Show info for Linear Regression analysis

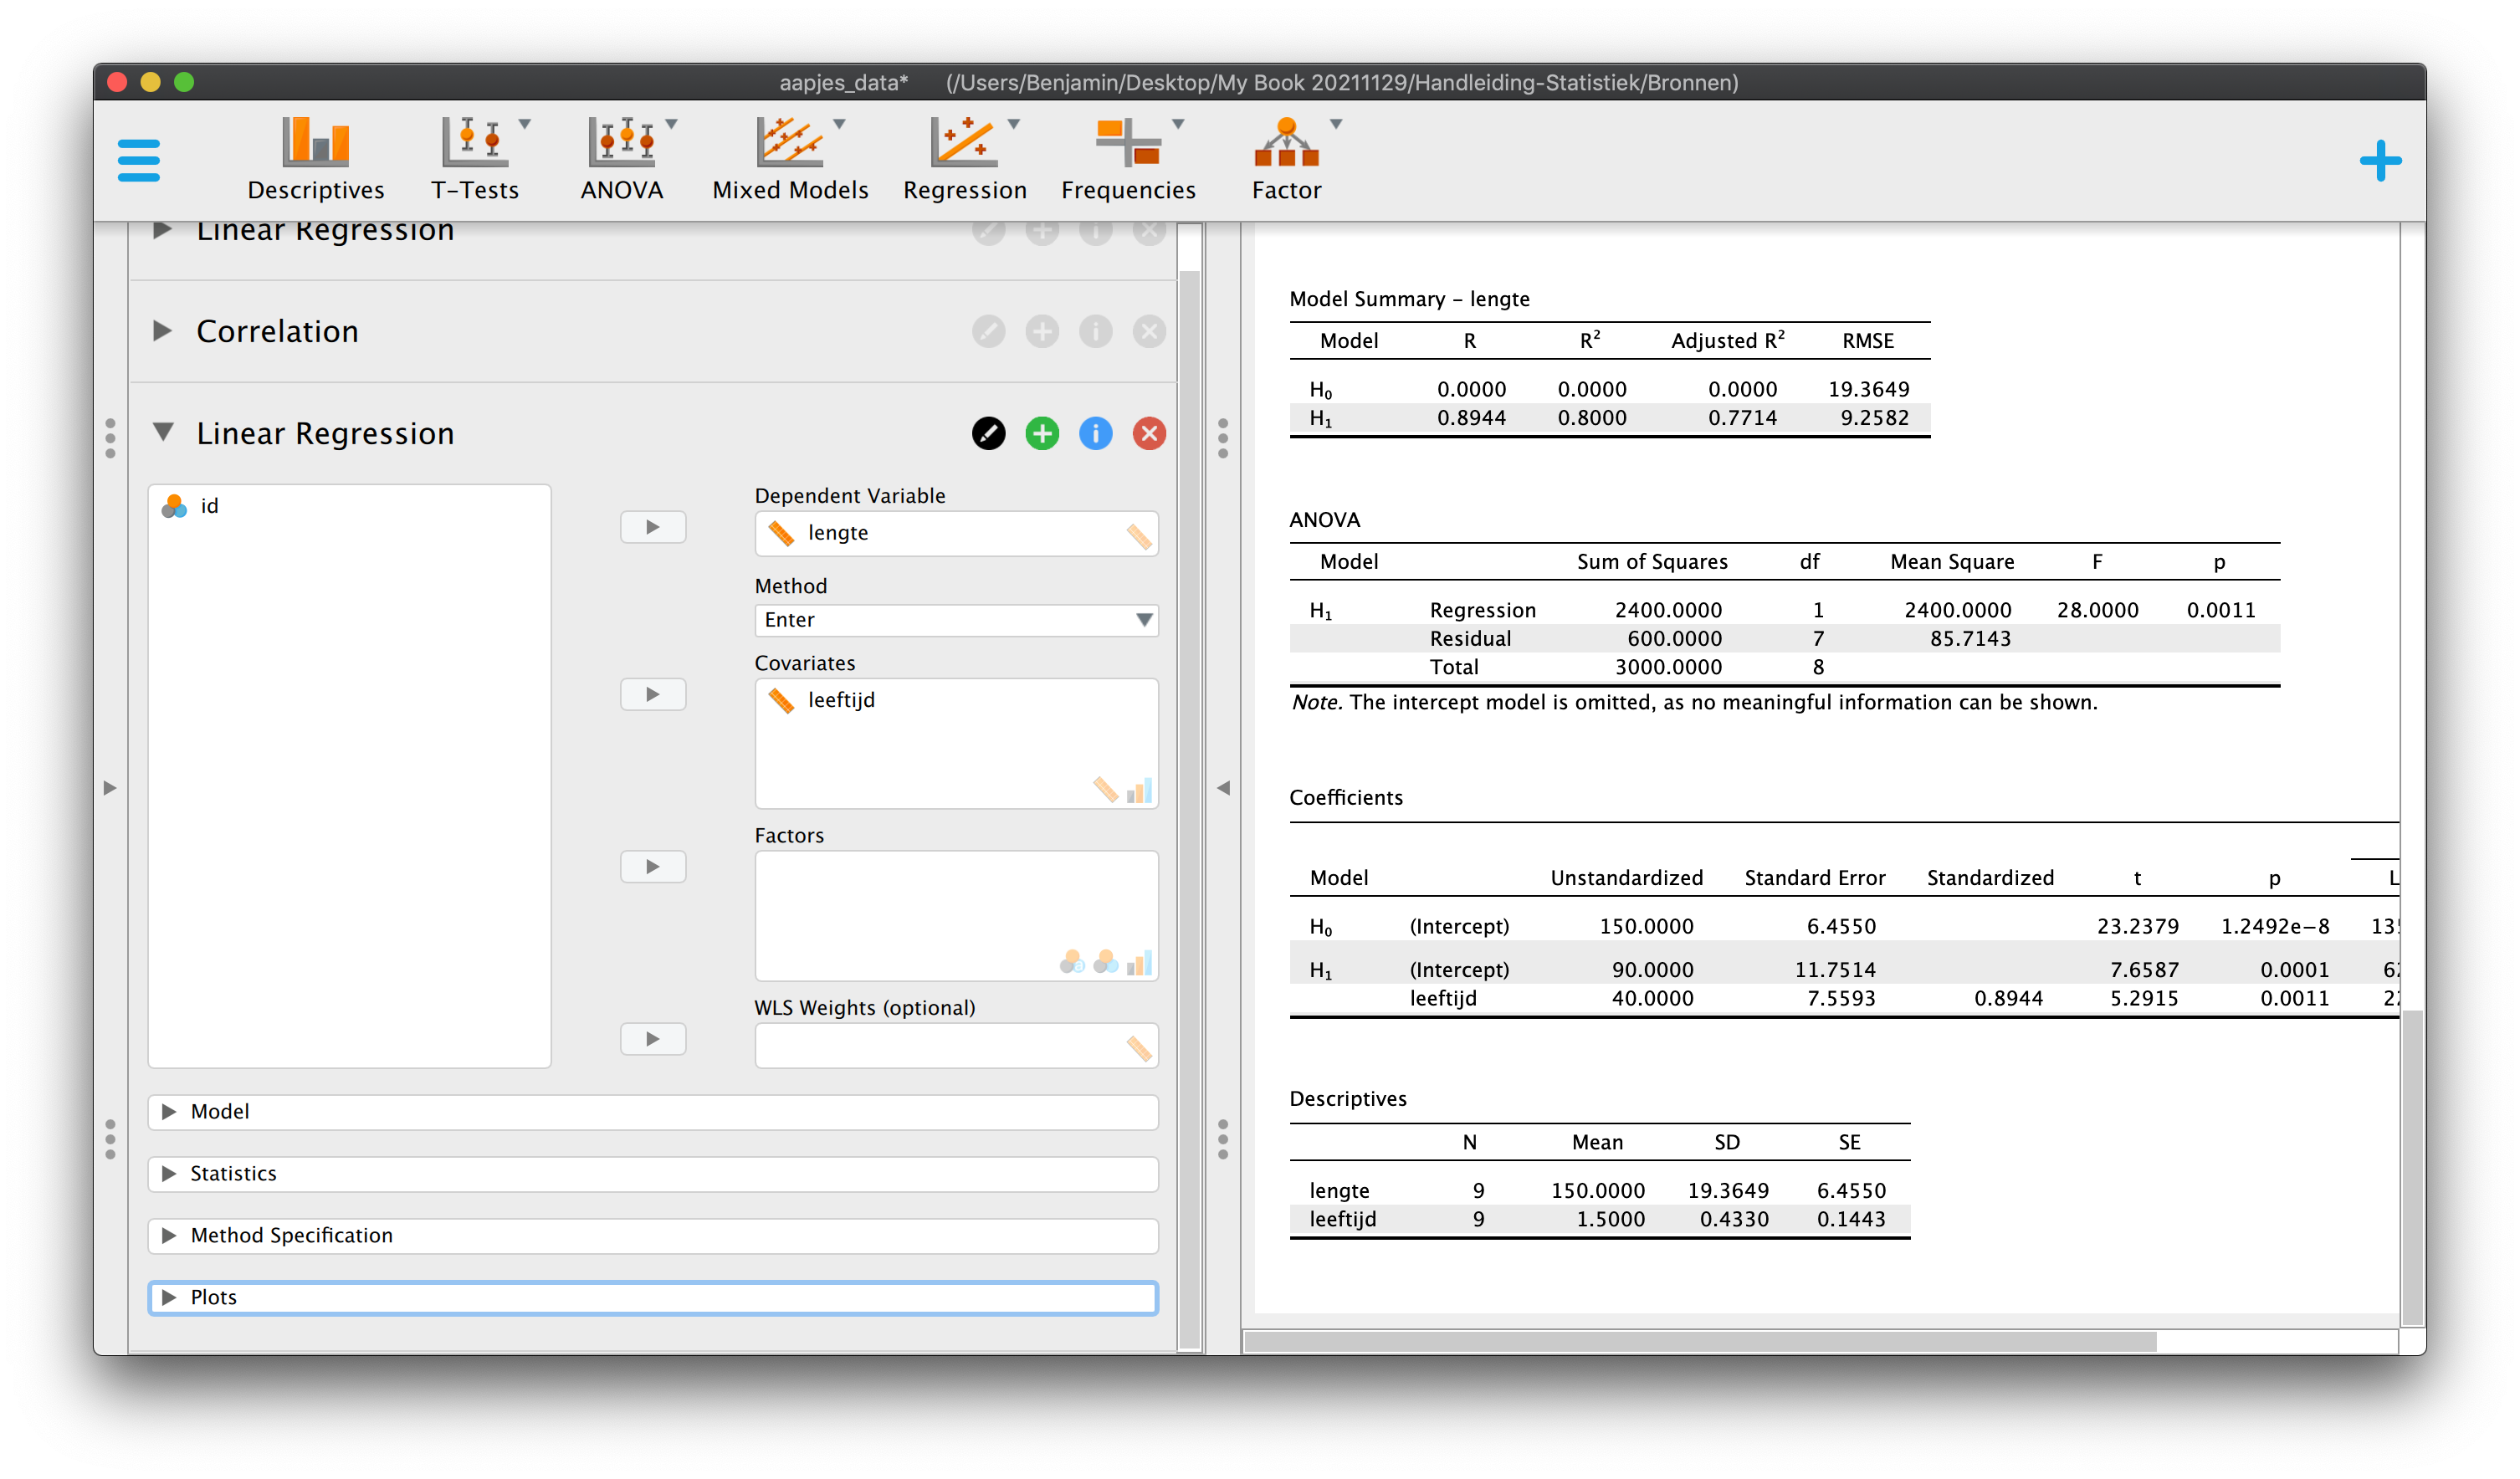pos(1096,433)
